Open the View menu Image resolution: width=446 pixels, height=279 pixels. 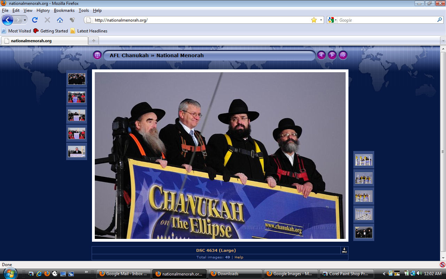point(28,10)
